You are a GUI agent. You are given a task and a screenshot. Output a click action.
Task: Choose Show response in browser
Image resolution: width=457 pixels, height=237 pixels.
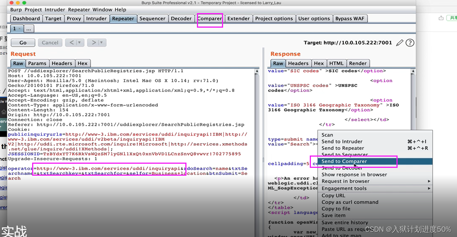(375, 175)
